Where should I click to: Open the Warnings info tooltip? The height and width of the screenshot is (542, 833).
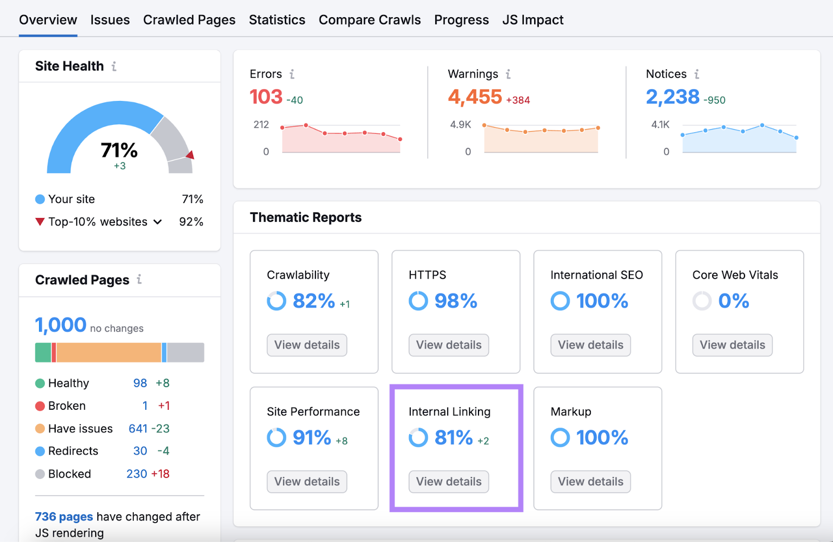(508, 74)
